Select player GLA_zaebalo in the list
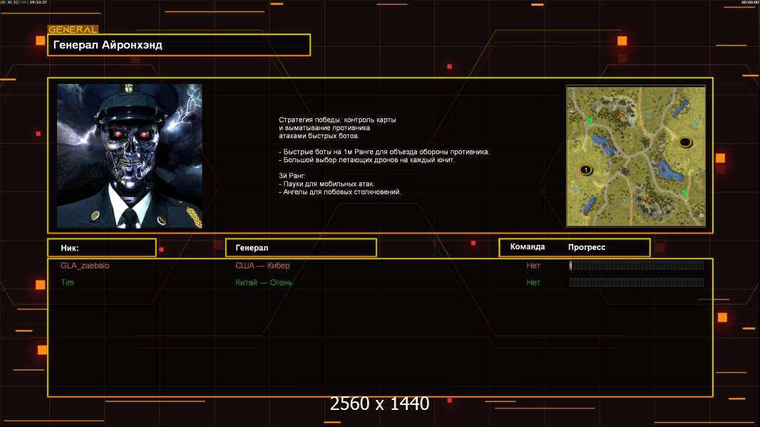The image size is (760, 427). 85,265
